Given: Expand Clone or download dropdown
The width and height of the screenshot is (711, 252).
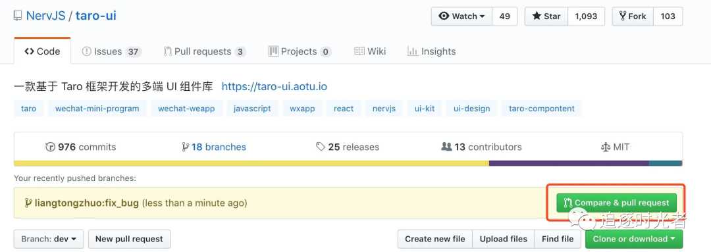Looking at the screenshot, I should (634, 239).
